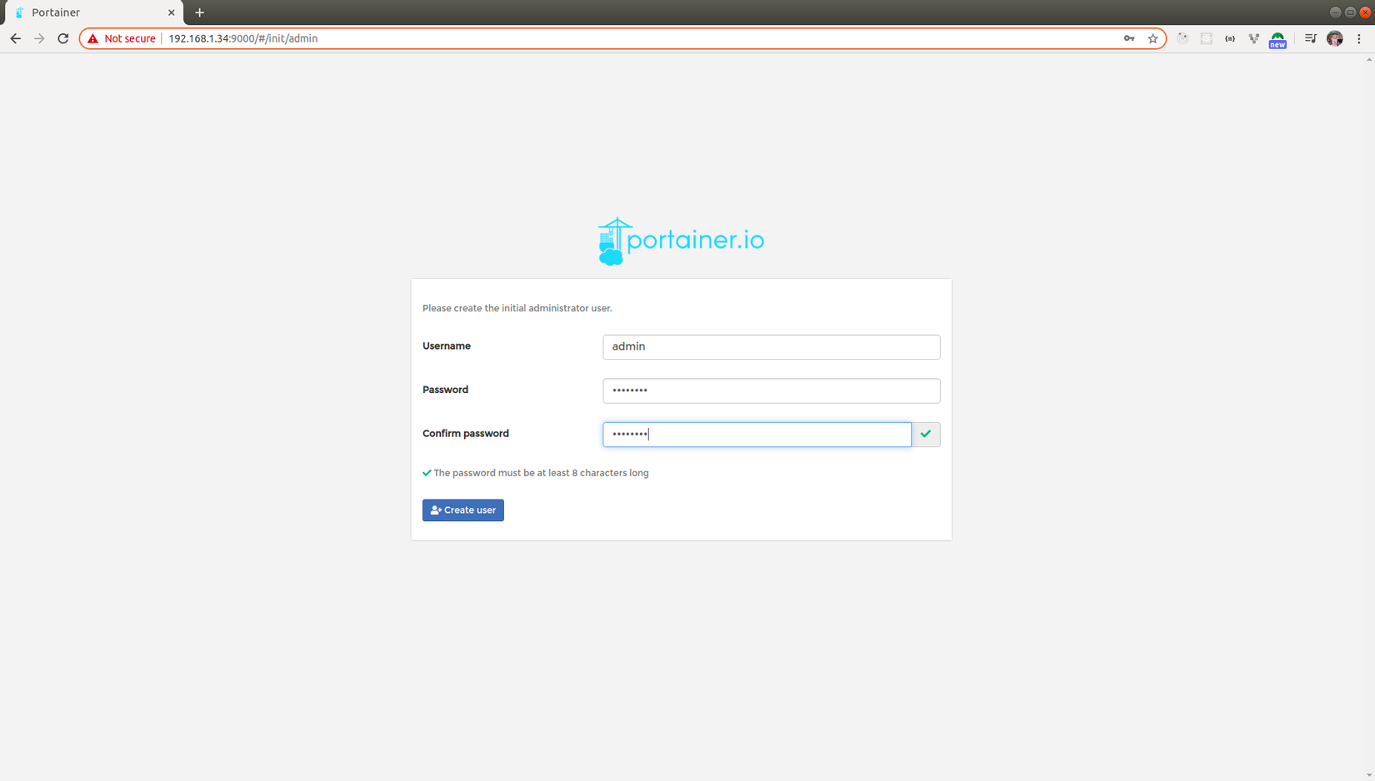
Task: Focus the Password input field
Action: click(x=772, y=390)
